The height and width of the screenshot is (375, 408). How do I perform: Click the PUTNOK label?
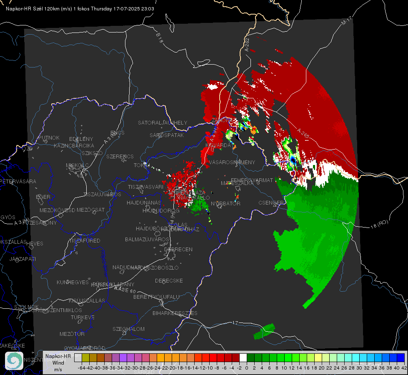[49, 137]
